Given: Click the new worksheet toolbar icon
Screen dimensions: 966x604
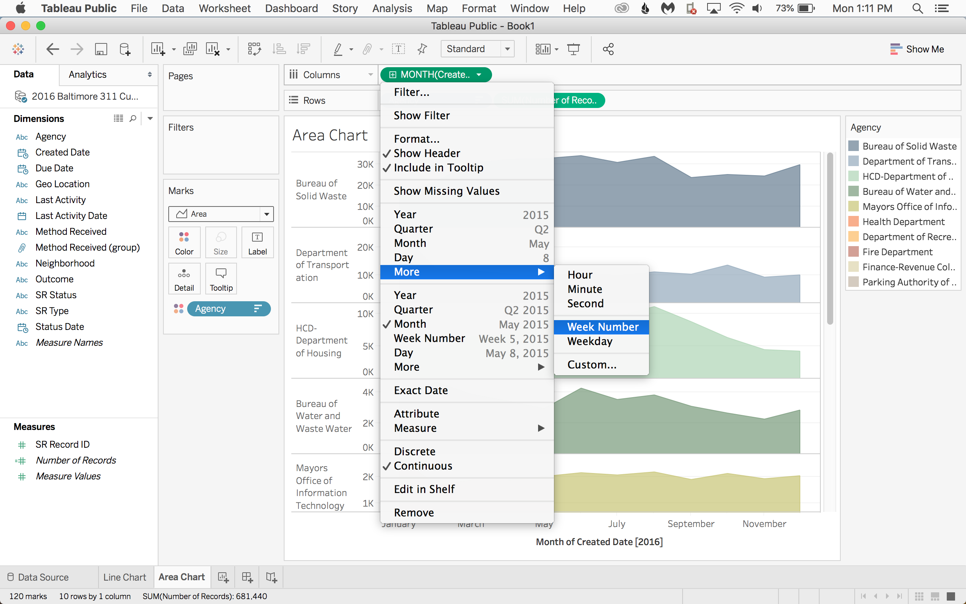Looking at the screenshot, I should coord(158,49).
